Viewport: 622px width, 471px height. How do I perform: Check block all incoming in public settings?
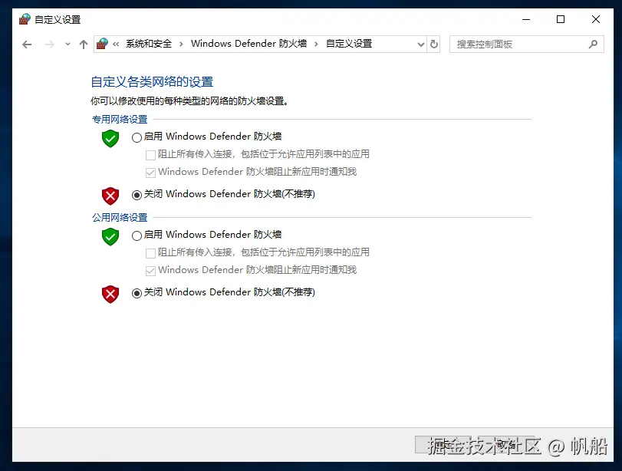150,253
